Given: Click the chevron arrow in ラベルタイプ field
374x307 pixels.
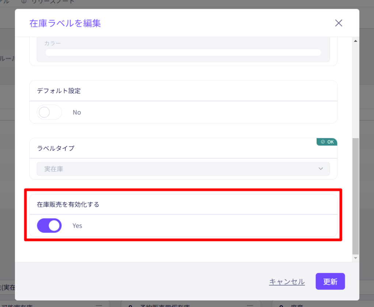Looking at the screenshot, I should tap(321, 169).
